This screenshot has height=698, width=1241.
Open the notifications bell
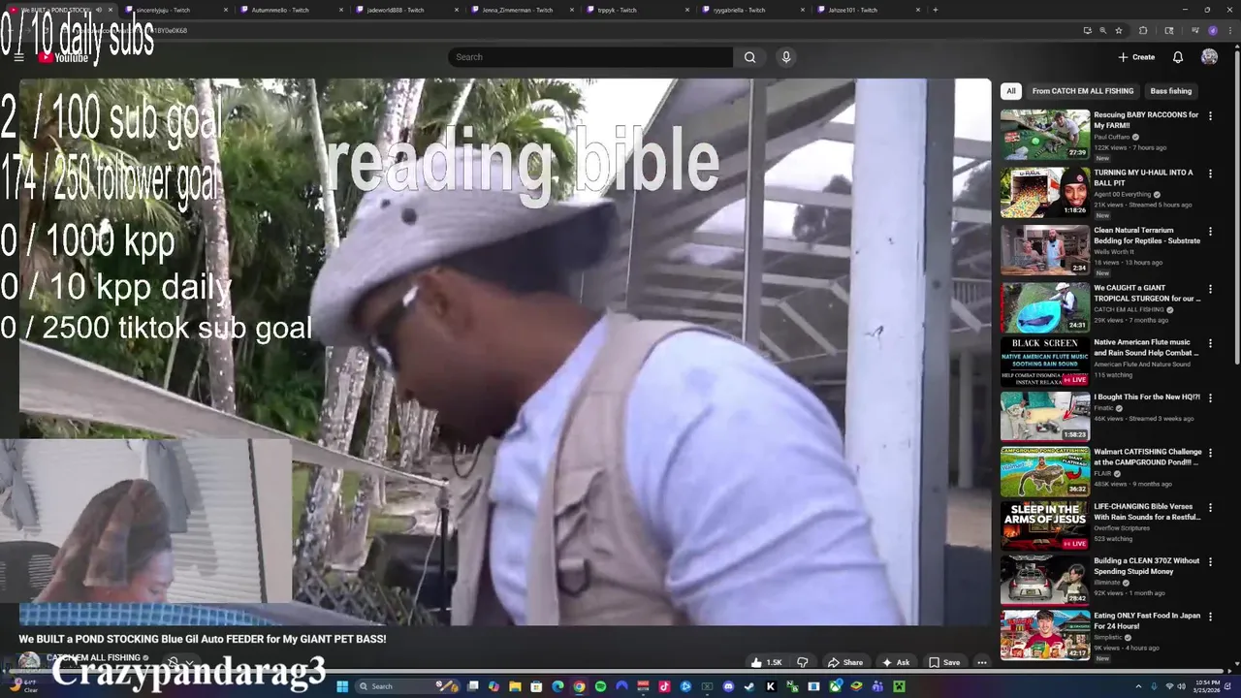pos(1178,57)
